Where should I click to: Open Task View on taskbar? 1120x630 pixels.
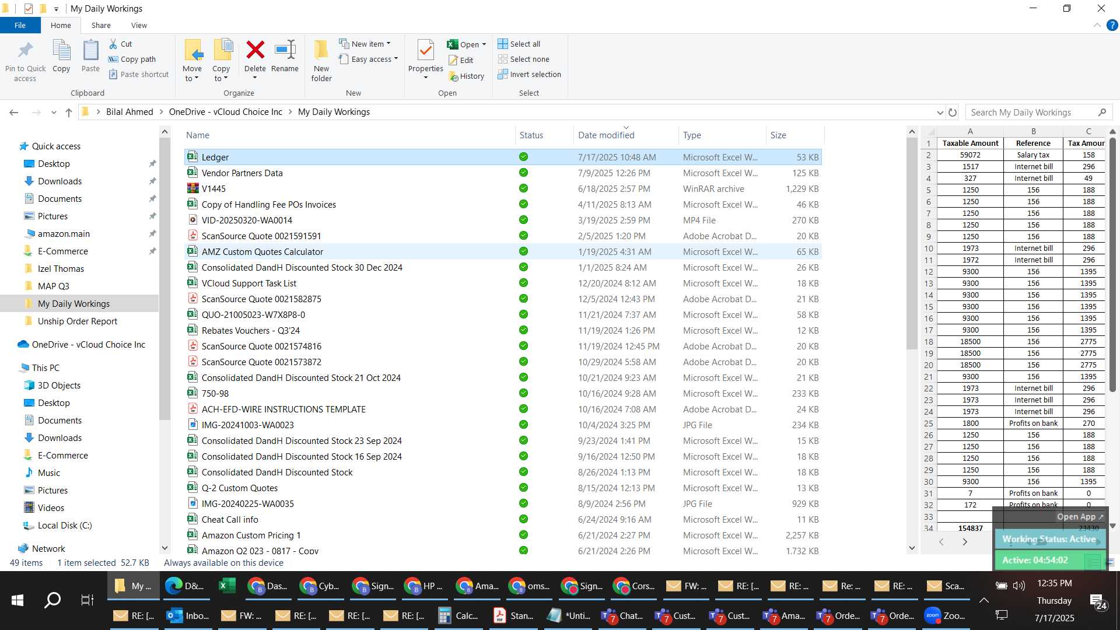pos(87,600)
